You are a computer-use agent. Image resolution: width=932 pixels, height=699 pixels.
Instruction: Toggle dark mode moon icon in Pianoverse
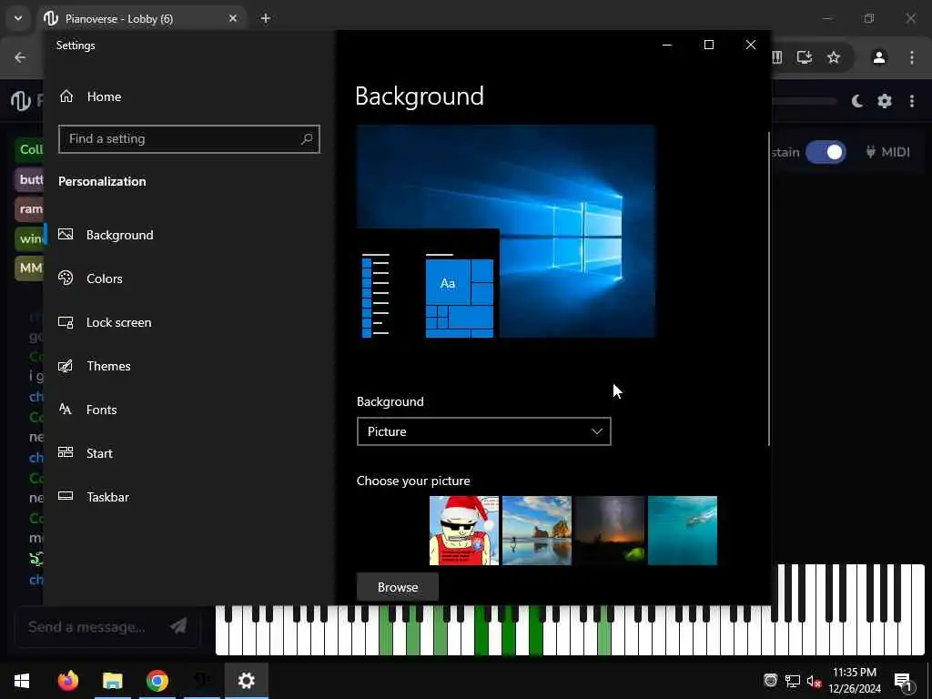click(857, 101)
